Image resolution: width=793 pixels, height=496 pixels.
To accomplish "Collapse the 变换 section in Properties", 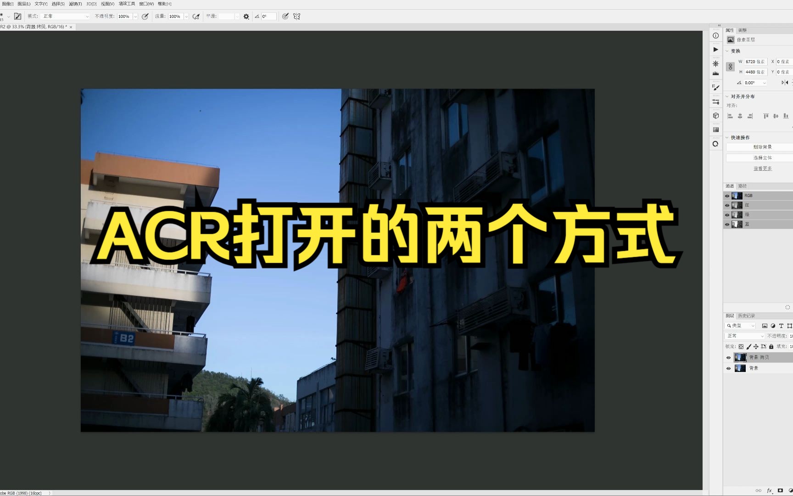I will (727, 51).
